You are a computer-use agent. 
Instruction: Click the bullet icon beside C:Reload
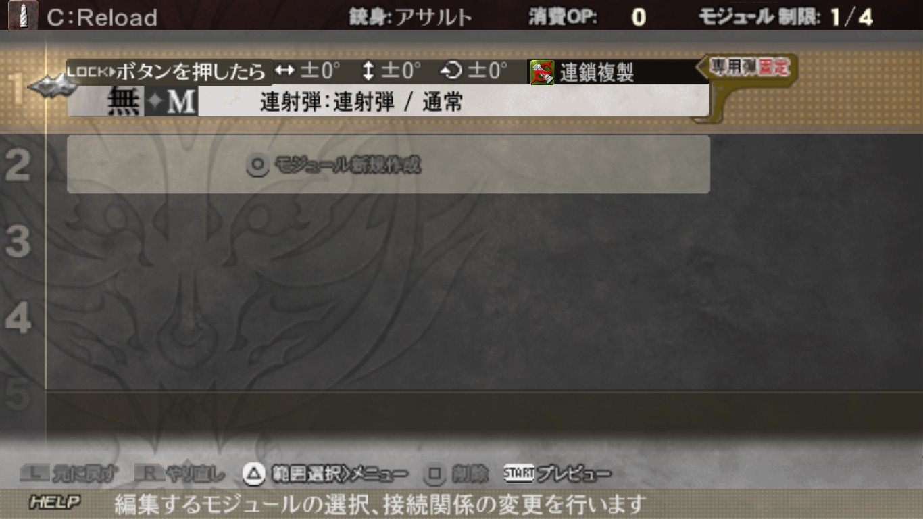[x=23, y=16]
